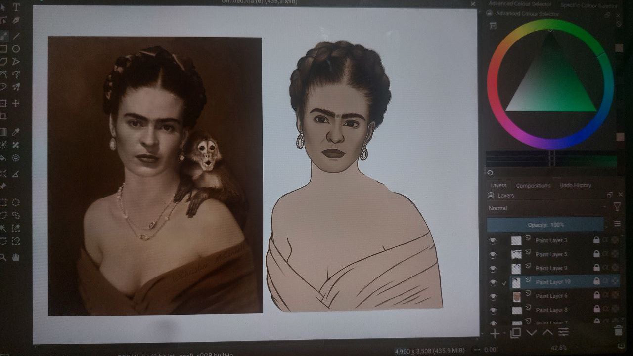The height and width of the screenshot is (356, 633).
Task: Duplicate the selected layer
Action: pos(515,333)
